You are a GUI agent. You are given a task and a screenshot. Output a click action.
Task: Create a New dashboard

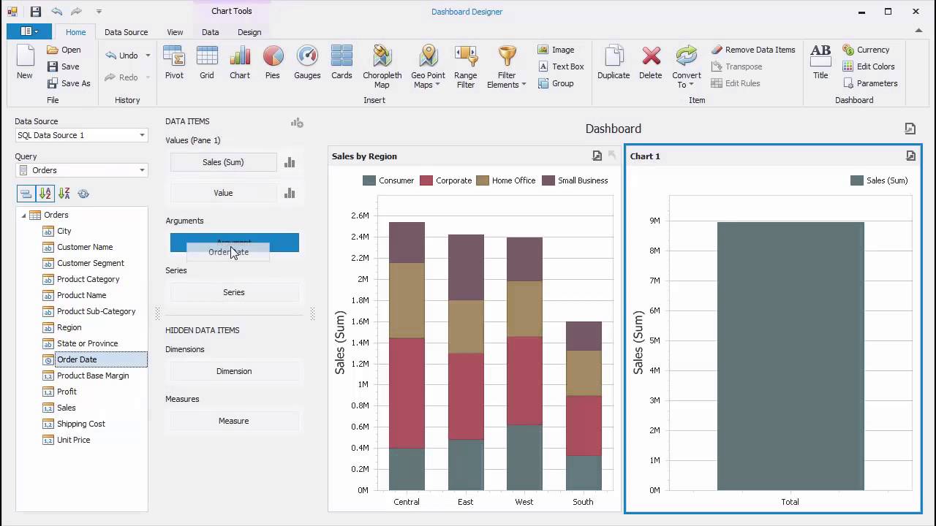click(x=25, y=63)
